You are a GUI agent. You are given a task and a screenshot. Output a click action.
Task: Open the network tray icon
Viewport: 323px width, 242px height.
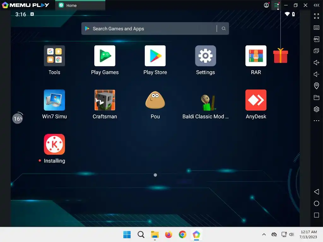pyautogui.click(x=284, y=234)
